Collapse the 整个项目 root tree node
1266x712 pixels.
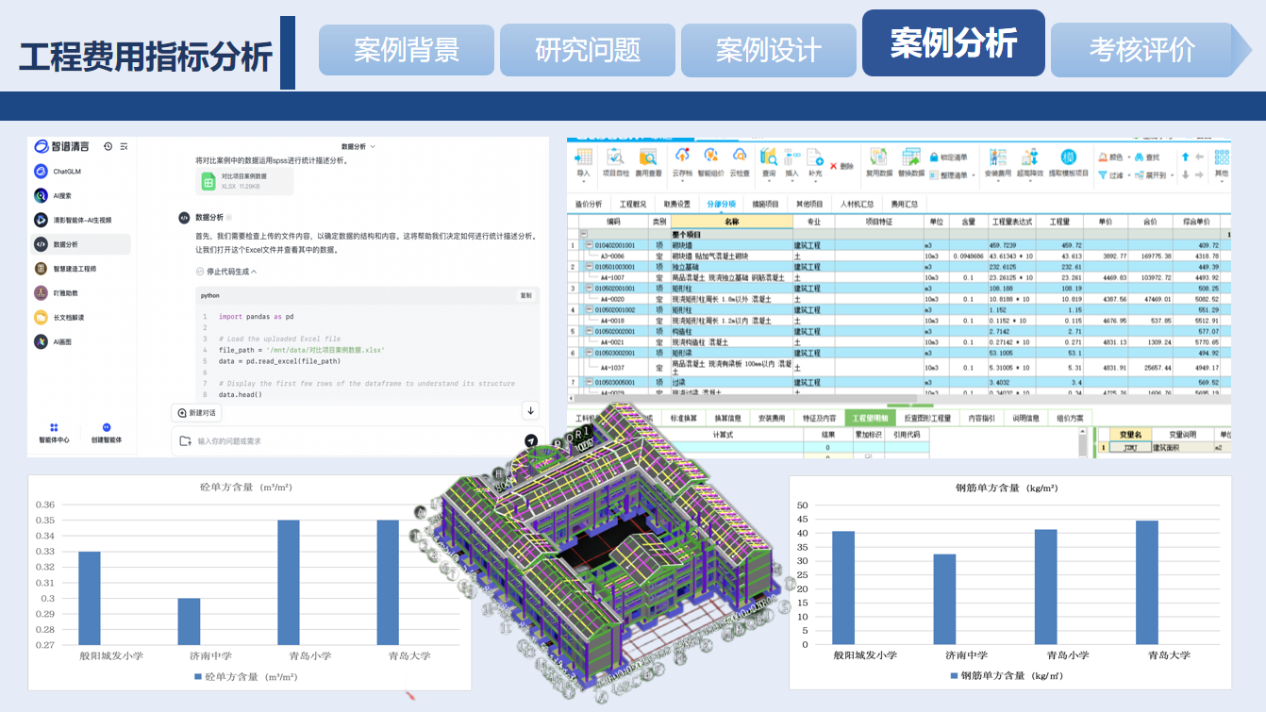point(585,234)
